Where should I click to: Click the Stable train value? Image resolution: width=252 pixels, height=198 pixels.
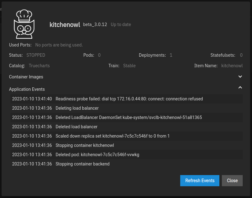129,66
